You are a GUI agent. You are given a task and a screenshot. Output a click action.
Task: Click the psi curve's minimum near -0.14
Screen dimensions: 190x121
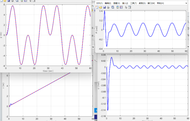(x=108, y=110)
